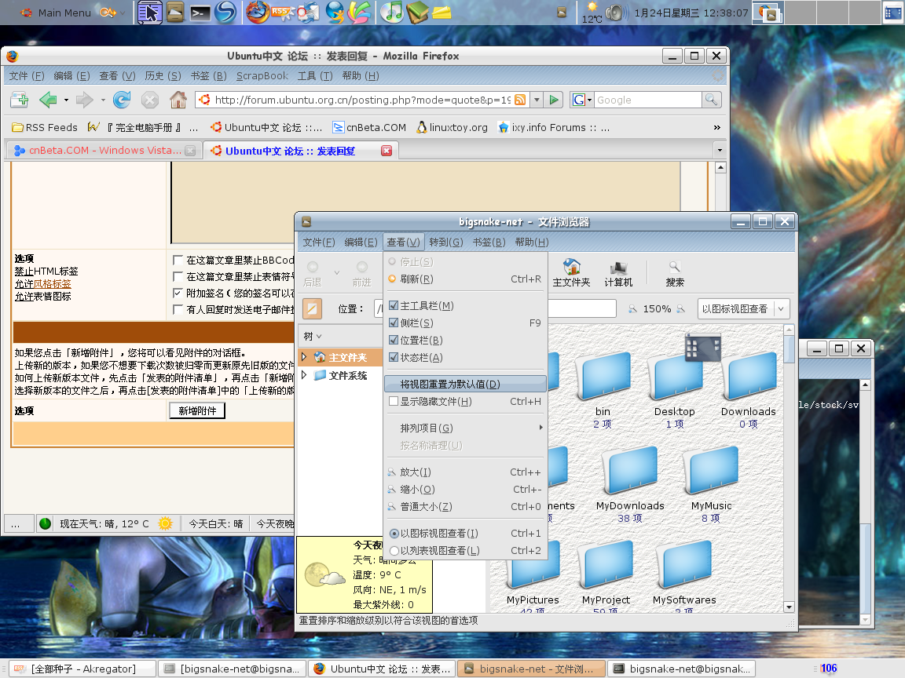Zoom out using magnifier left of 150%
This screenshot has height=678, width=905.
click(x=632, y=309)
